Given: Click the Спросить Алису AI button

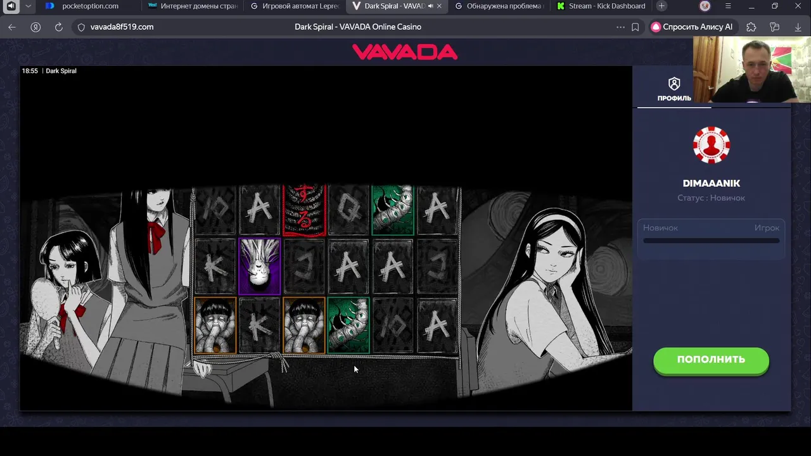Looking at the screenshot, I should tap(693, 27).
